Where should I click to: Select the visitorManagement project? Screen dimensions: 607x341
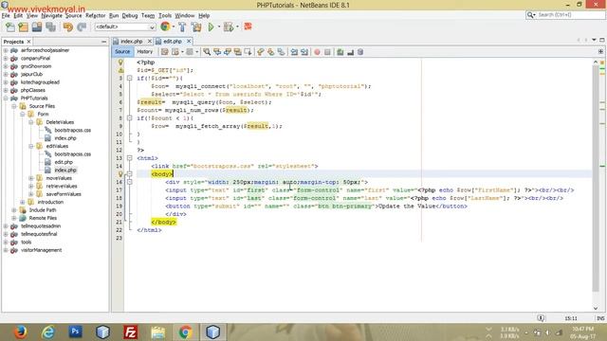41,250
